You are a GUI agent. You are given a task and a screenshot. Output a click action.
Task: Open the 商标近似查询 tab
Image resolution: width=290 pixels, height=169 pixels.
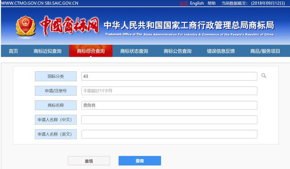[x=48, y=51]
